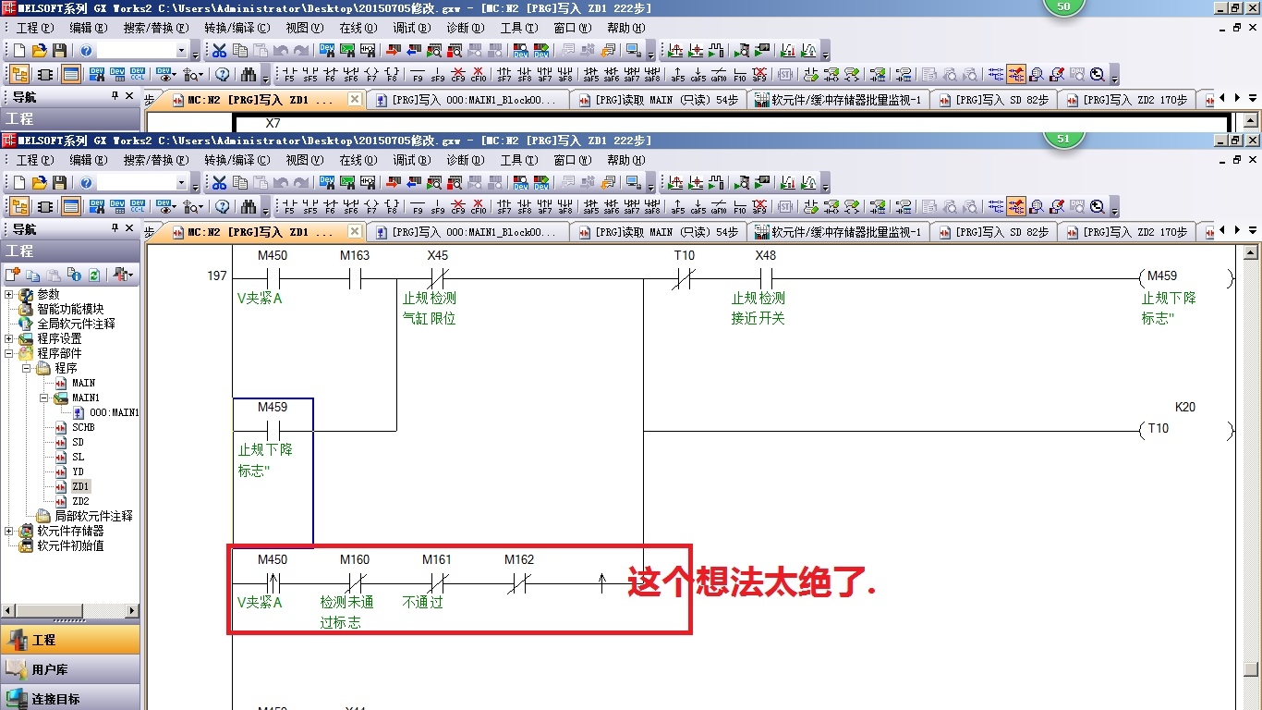Collapse 程序 folder node in project tree
The image size is (1262, 710).
(27, 369)
